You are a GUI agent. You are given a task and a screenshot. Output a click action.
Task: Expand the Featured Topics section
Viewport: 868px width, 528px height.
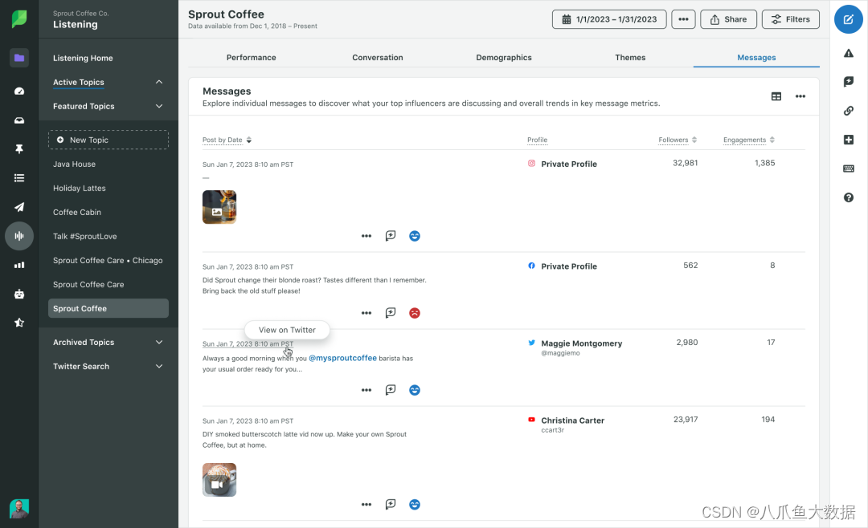click(159, 106)
